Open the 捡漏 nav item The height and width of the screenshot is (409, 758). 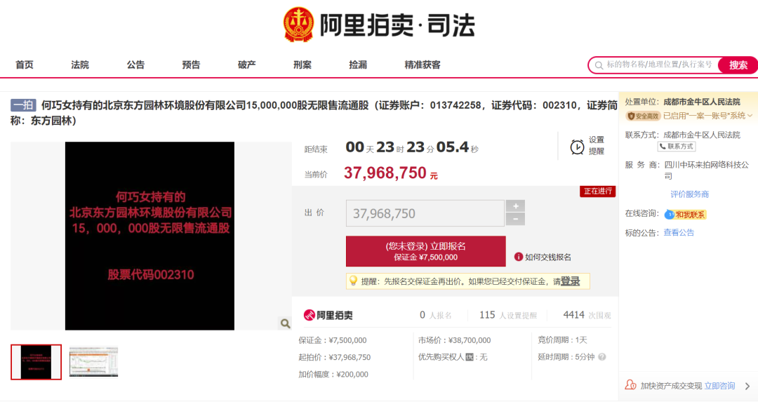coord(358,65)
